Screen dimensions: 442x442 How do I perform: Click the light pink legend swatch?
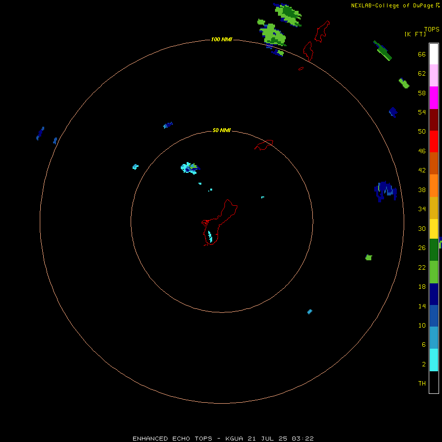coord(434,75)
